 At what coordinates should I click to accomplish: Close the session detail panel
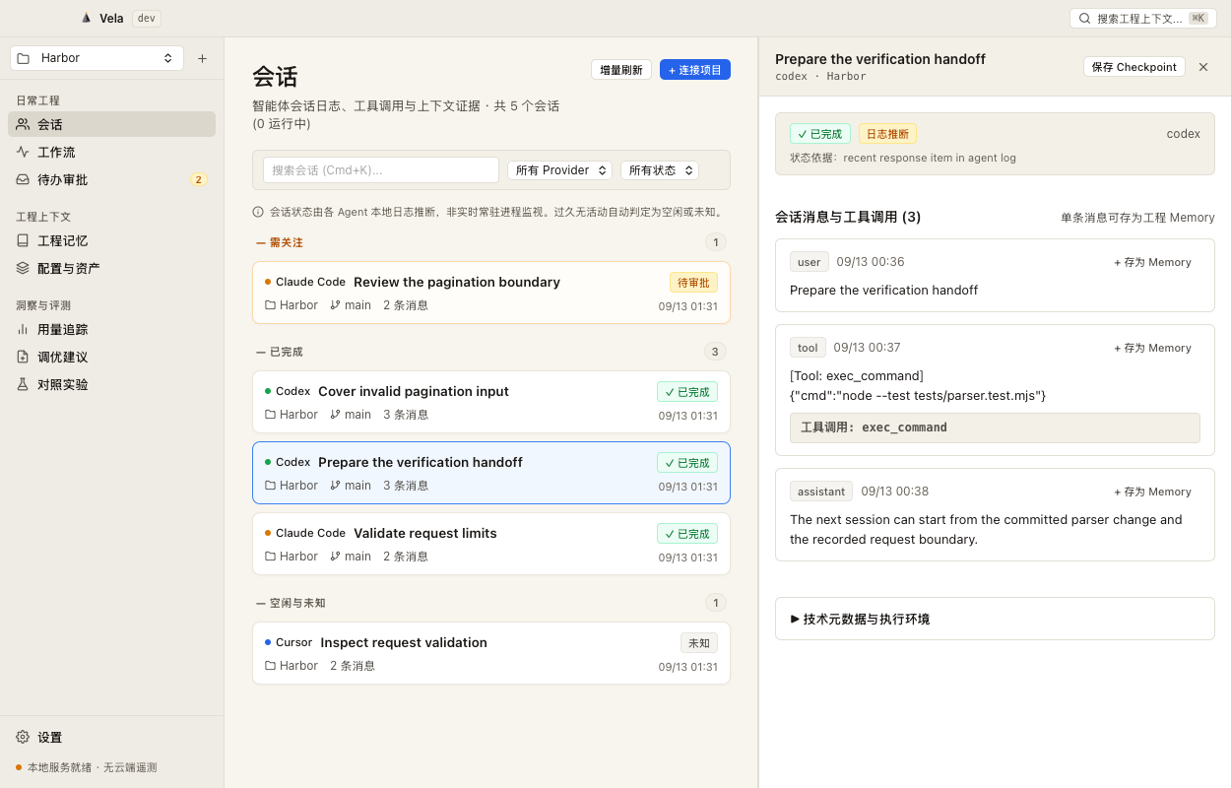tap(1202, 67)
